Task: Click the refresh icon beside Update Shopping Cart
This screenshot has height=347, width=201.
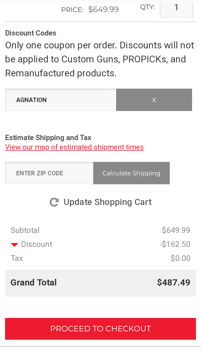Action: pyautogui.click(x=54, y=202)
